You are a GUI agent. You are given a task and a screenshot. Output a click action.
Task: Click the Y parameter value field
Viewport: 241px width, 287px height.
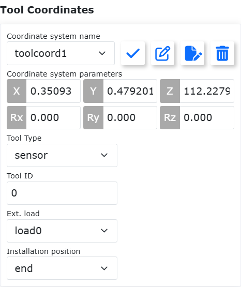pyautogui.click(x=130, y=91)
